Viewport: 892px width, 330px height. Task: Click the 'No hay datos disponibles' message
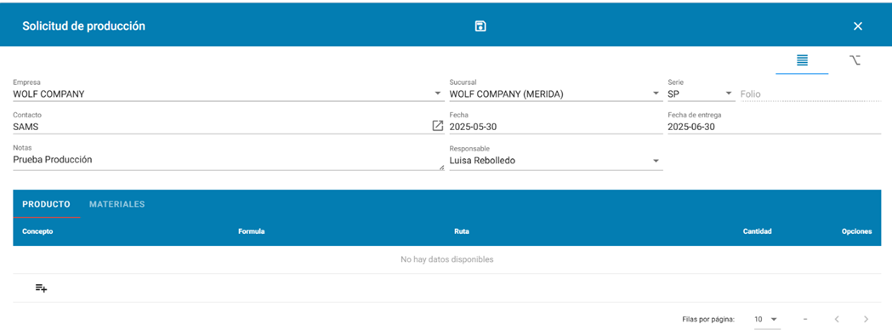447,259
